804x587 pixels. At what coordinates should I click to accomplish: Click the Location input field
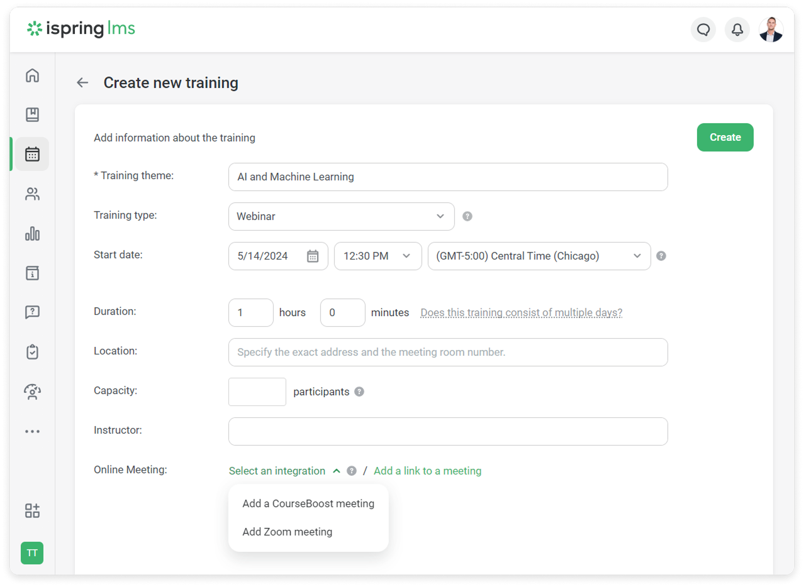pos(447,352)
